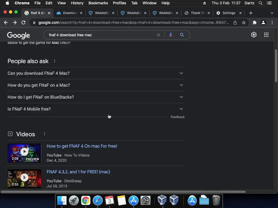Open the Apple menu
This screenshot has height=208, width=278.
click(7, 3)
